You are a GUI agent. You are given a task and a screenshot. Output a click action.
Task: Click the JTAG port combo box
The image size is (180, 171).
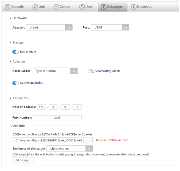[110, 28]
